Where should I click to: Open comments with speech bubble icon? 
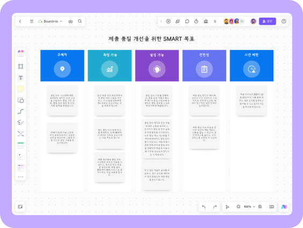click(187, 22)
